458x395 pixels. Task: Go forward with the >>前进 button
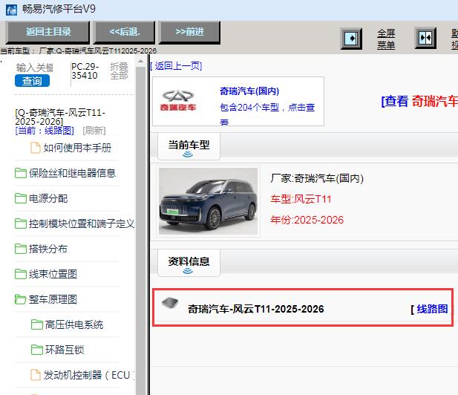tap(189, 31)
